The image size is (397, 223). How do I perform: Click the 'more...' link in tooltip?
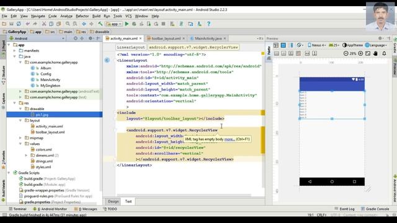point(230,139)
